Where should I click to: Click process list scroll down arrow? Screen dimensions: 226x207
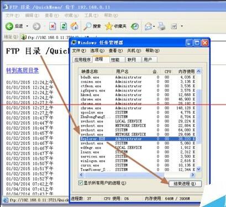point(198,169)
